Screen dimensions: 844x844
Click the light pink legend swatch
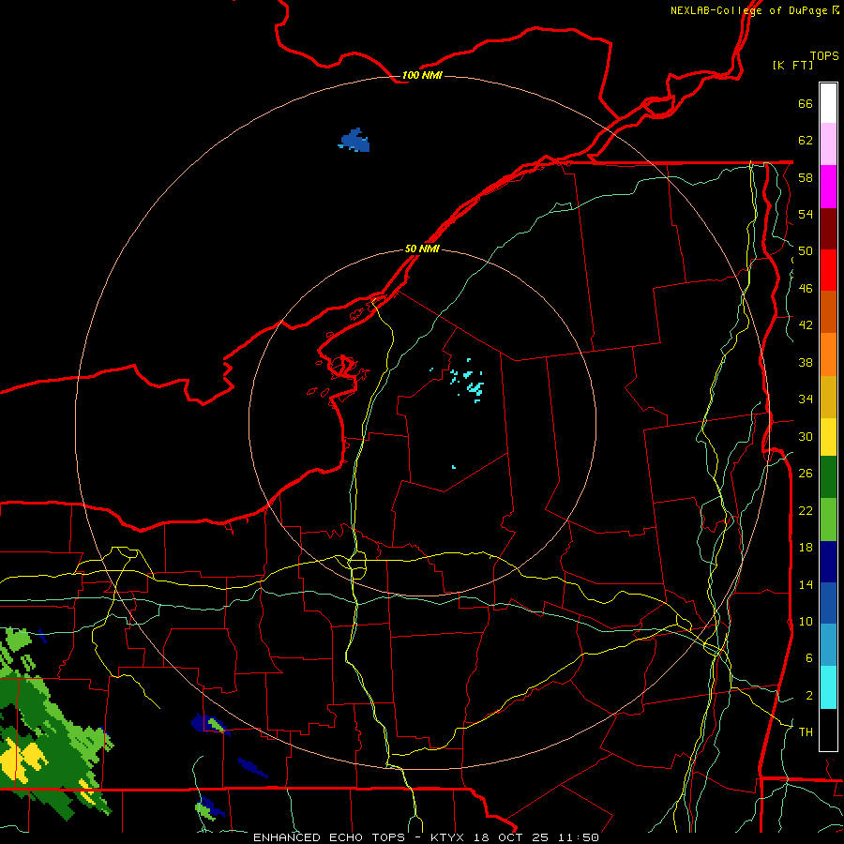point(828,144)
